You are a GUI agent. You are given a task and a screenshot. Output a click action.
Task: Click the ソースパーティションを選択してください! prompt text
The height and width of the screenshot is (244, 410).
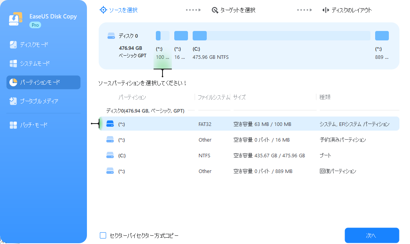142,83
